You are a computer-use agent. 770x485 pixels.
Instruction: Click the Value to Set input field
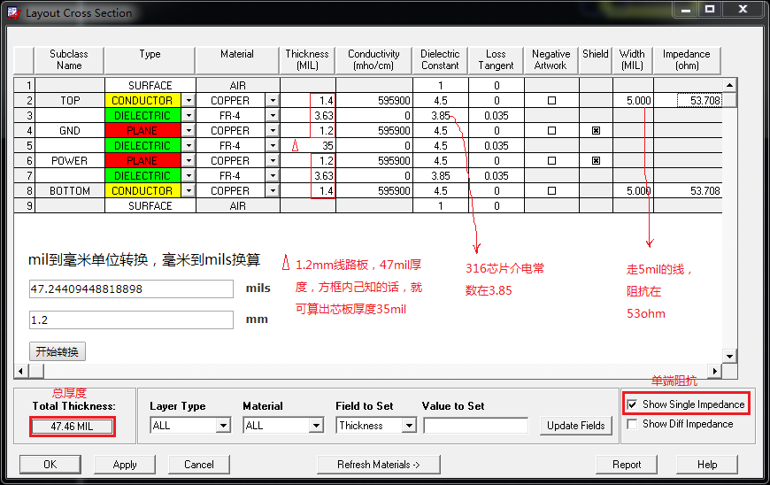point(475,426)
